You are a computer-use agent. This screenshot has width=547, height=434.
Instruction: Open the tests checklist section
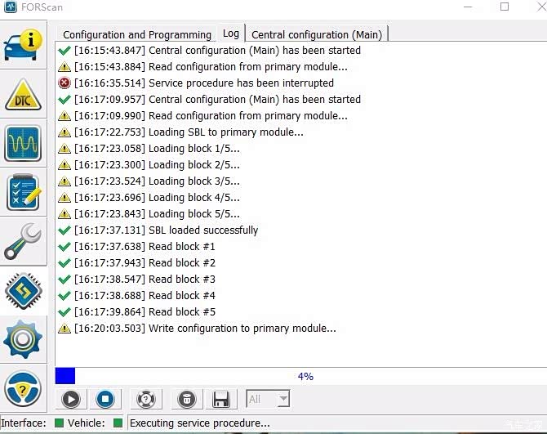(x=24, y=192)
